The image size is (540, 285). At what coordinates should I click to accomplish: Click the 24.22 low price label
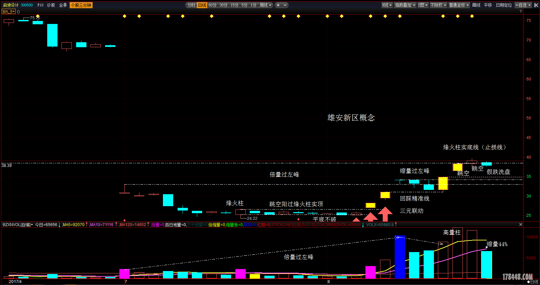click(x=252, y=218)
